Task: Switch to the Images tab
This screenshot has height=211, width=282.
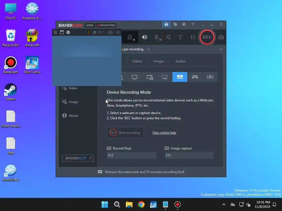Action: pos(159,61)
